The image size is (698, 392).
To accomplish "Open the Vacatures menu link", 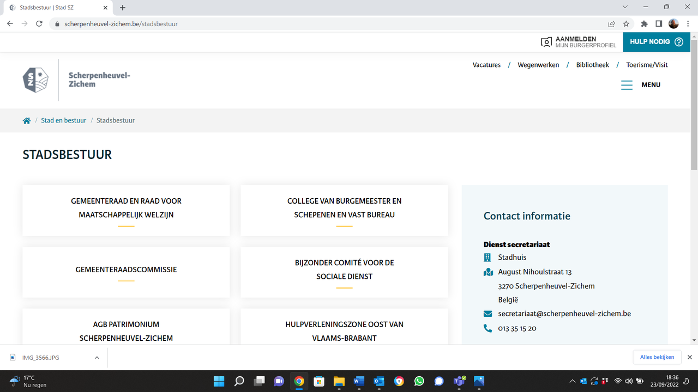I will pos(486,65).
